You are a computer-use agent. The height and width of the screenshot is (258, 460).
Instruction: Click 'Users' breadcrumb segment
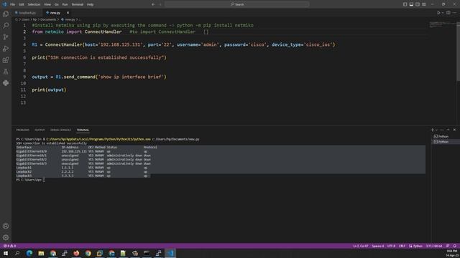click(x=26, y=19)
